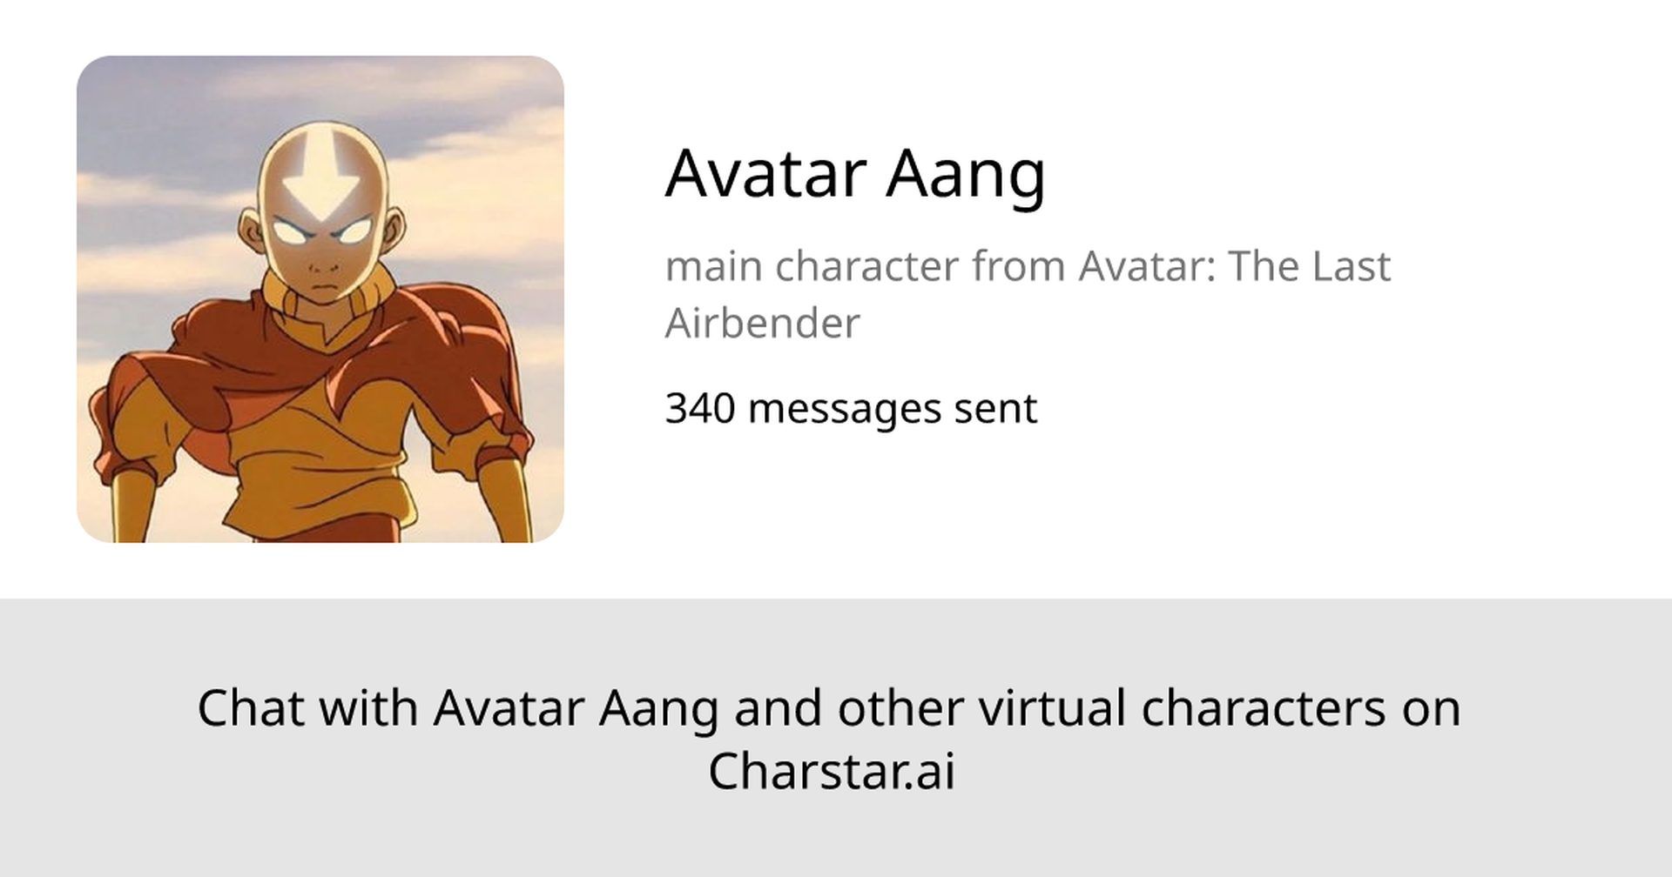The height and width of the screenshot is (877, 1672).
Task: Click the number 340 in message count
Action: click(x=700, y=408)
